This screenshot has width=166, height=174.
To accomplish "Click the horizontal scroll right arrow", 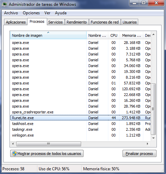I will point(147,144).
